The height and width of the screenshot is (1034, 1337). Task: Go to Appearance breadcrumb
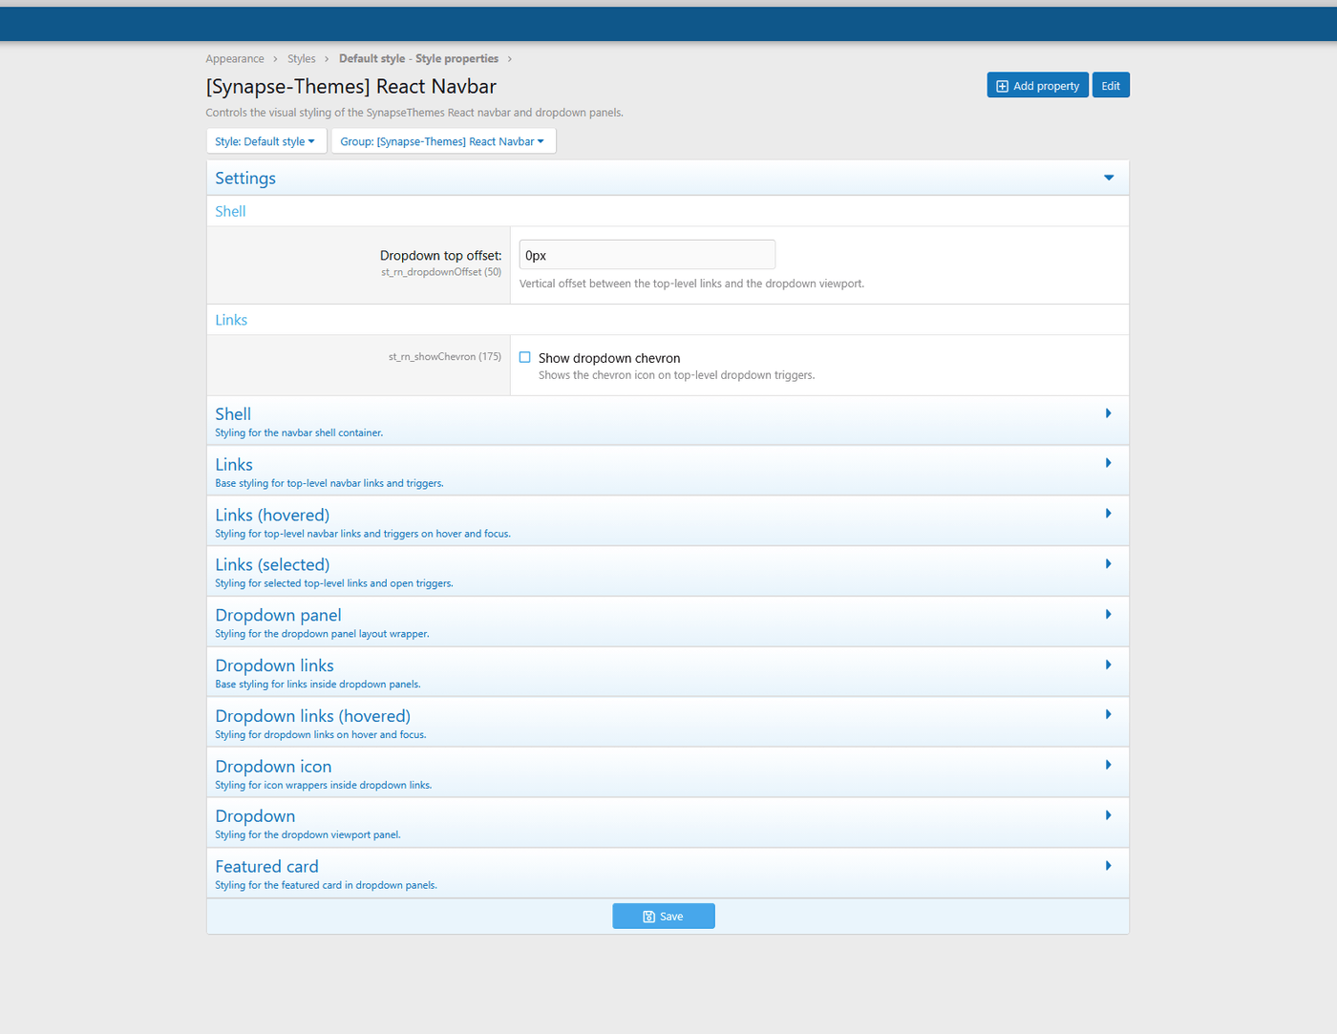pos(235,59)
